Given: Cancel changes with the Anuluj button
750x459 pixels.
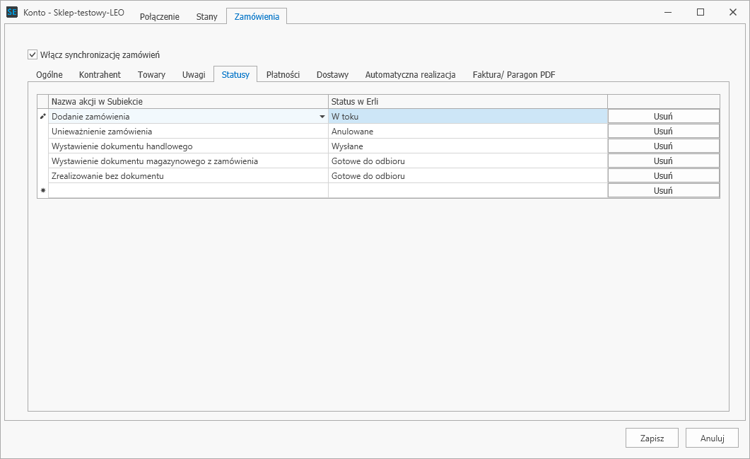Looking at the screenshot, I should point(713,438).
